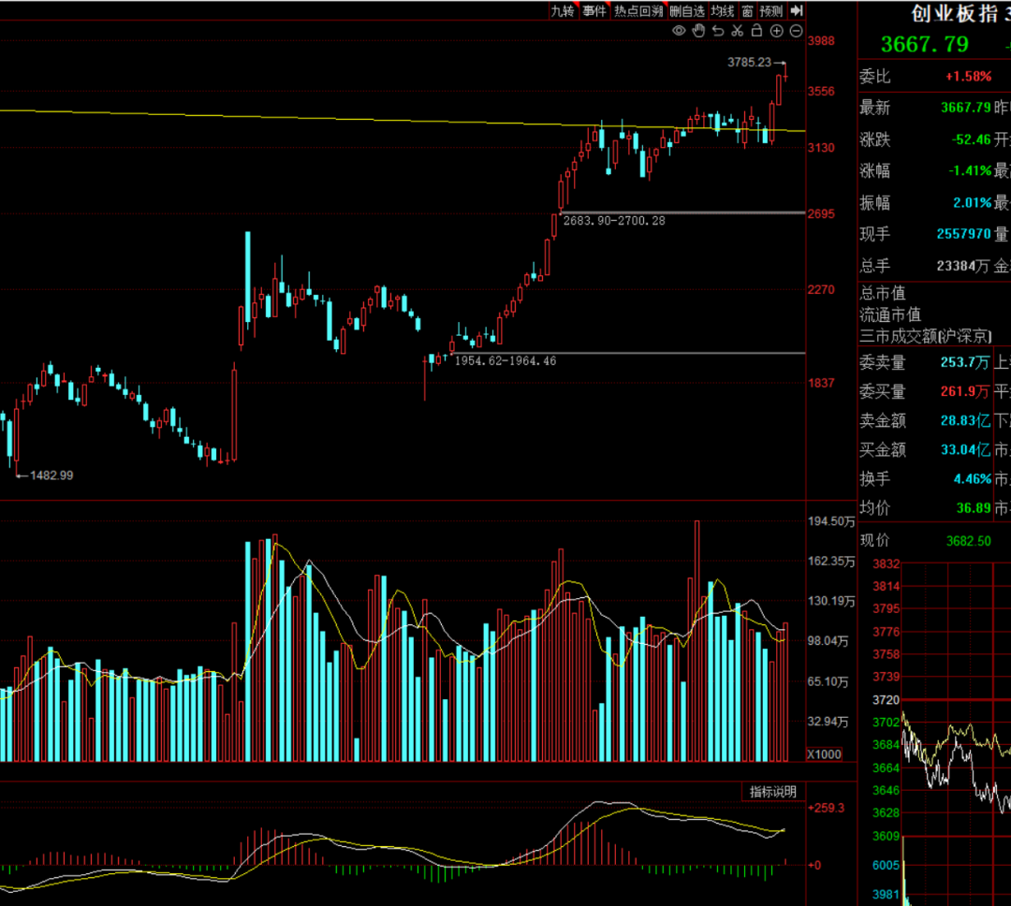Select the scissors cut tool
This screenshot has width=1011, height=906.
click(738, 30)
